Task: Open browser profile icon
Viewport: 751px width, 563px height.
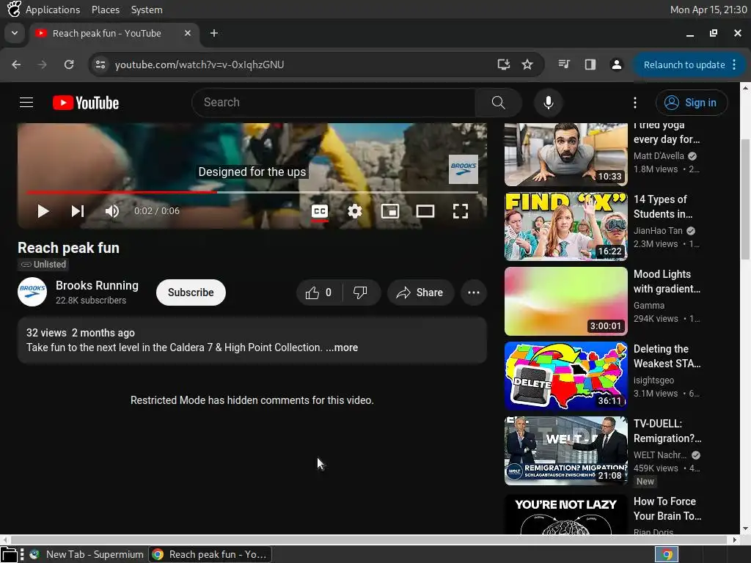Action: tap(616, 65)
